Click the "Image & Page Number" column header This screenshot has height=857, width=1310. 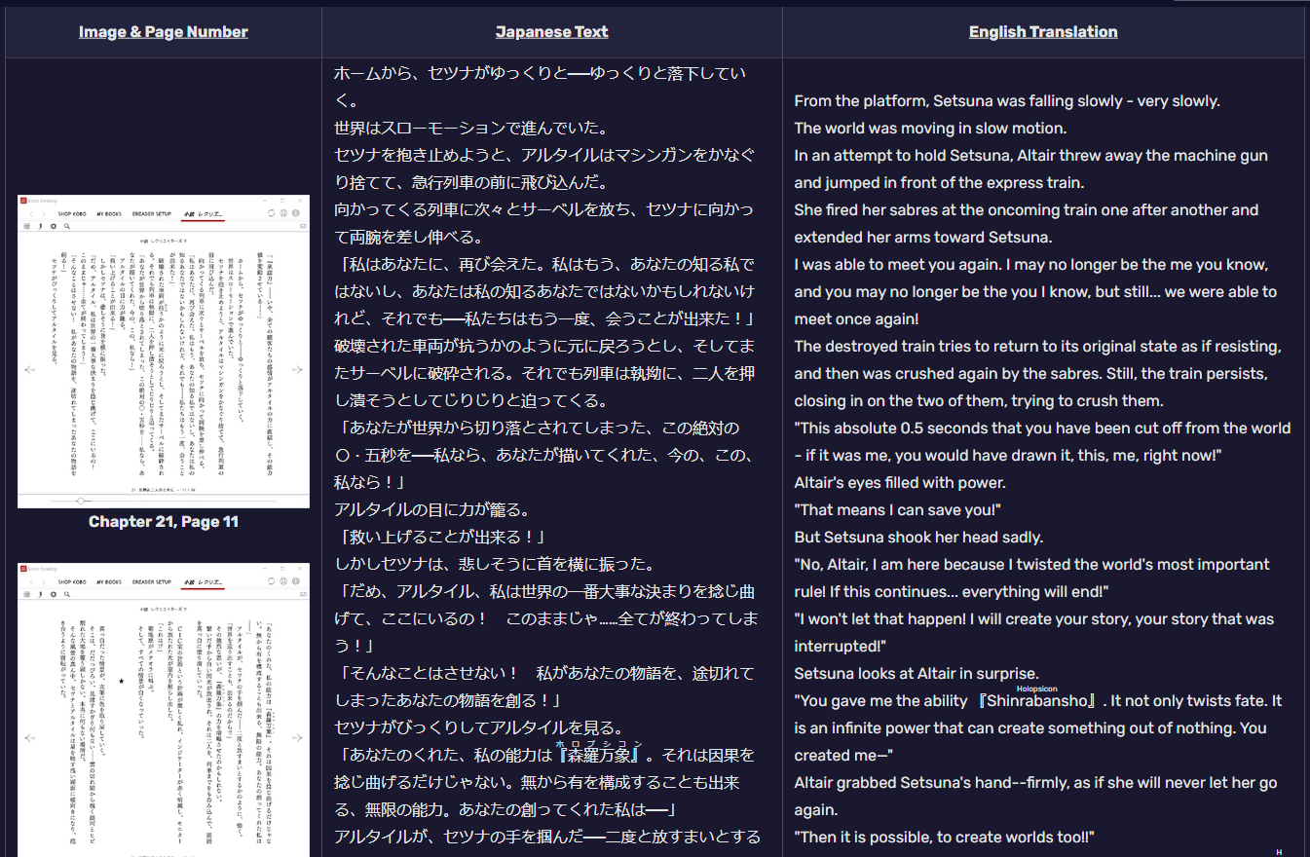(164, 32)
